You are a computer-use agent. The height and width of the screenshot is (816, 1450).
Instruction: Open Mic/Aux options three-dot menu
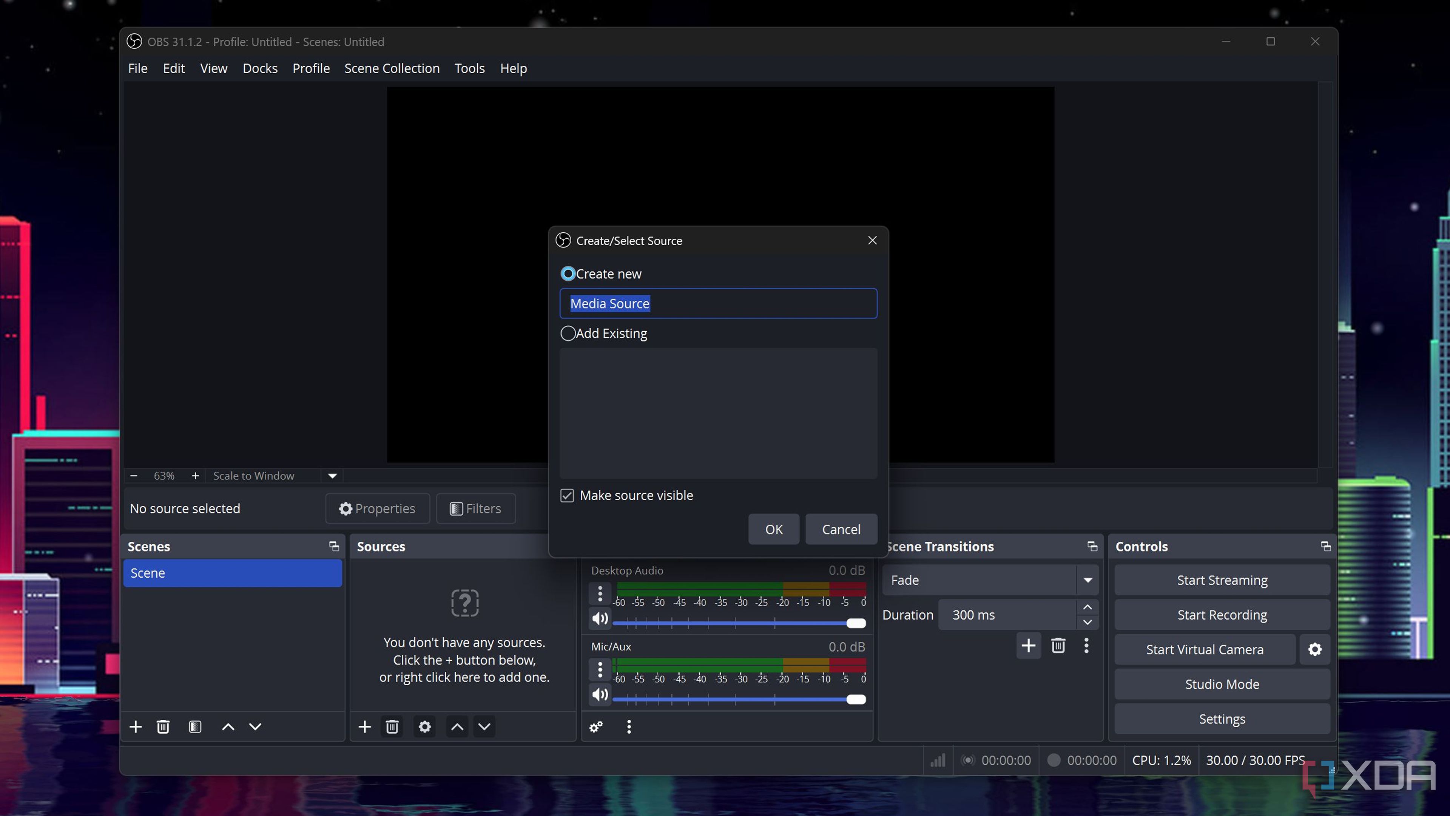point(600,669)
